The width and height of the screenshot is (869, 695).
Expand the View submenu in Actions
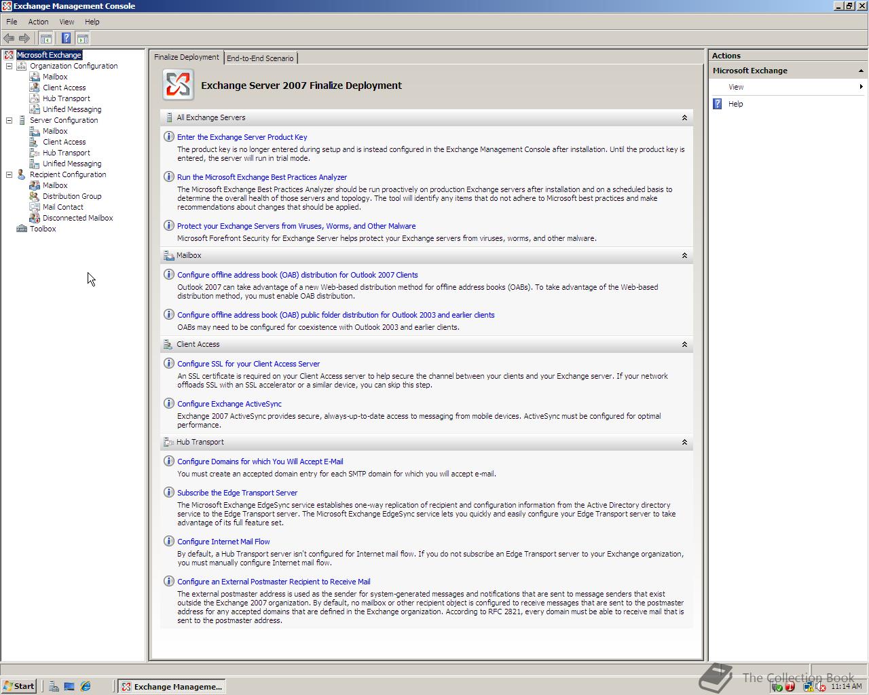tap(788, 87)
